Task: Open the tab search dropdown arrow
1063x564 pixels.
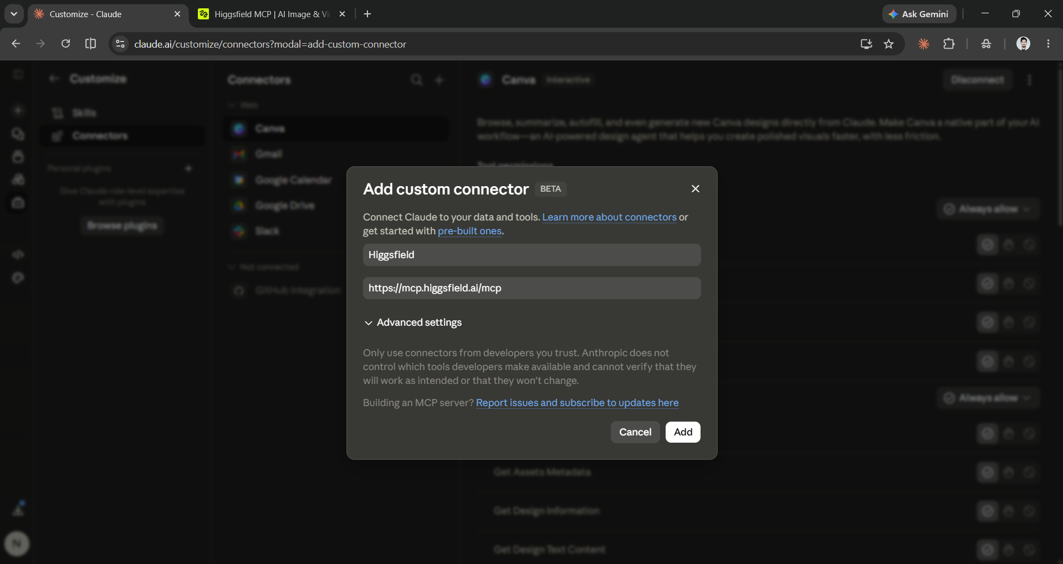Action: (x=14, y=14)
